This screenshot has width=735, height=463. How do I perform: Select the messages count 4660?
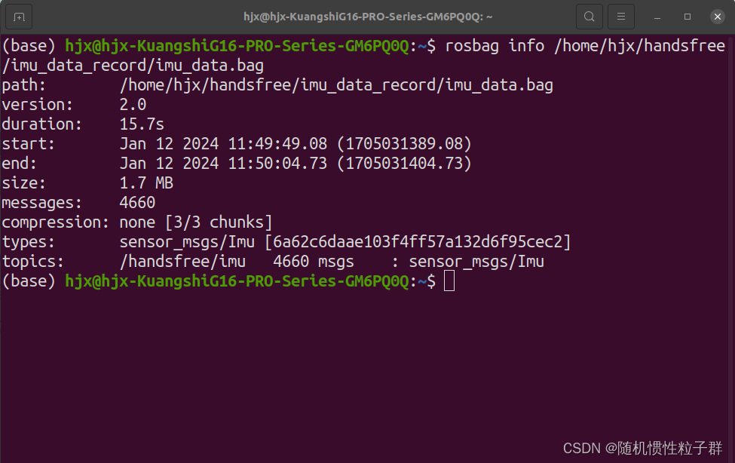pos(139,202)
